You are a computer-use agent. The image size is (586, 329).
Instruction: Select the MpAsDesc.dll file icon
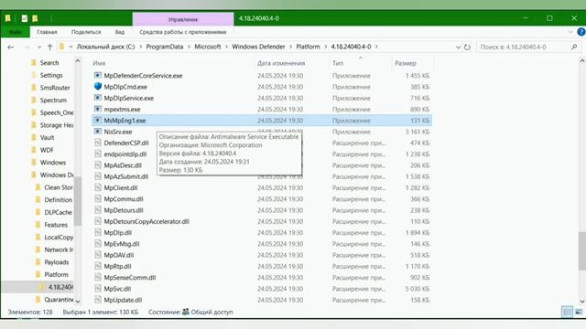98,164
